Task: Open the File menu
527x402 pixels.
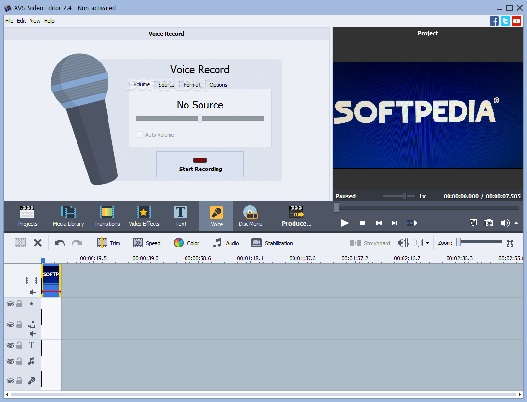Action: click(x=9, y=21)
